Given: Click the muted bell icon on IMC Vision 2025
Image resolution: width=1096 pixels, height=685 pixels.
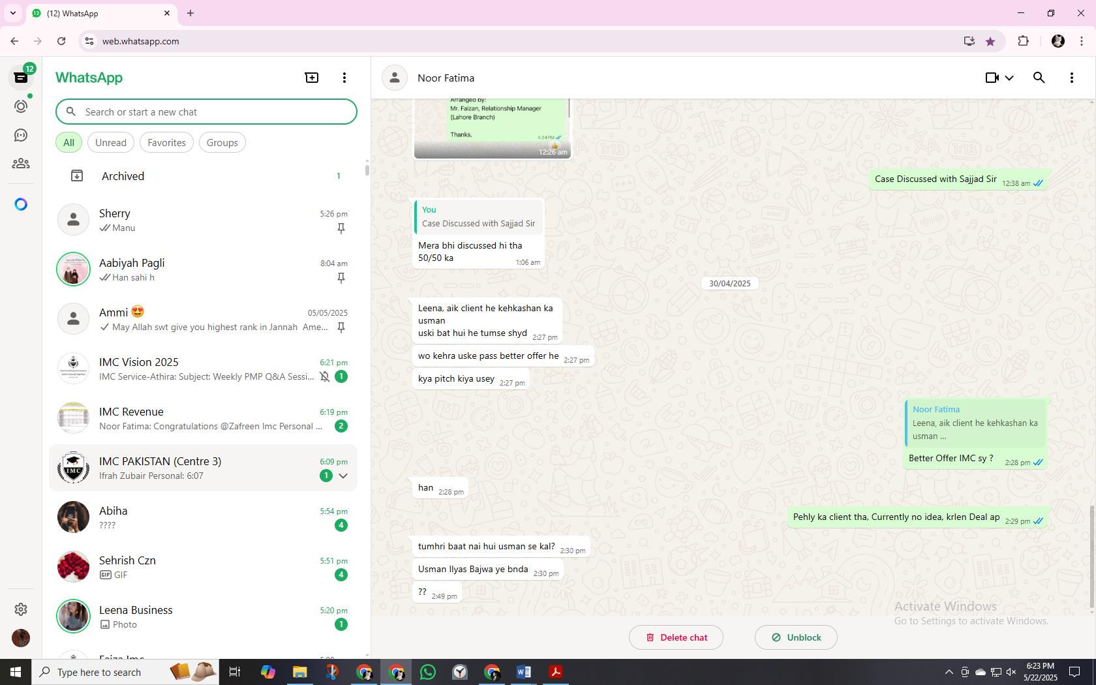Looking at the screenshot, I should tap(324, 376).
